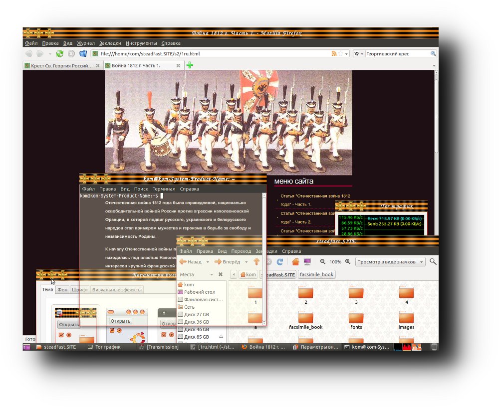Click the search magnifier in Firefox search box
Image resolution: width=499 pixels, height=407 pixels.
pos(433,53)
